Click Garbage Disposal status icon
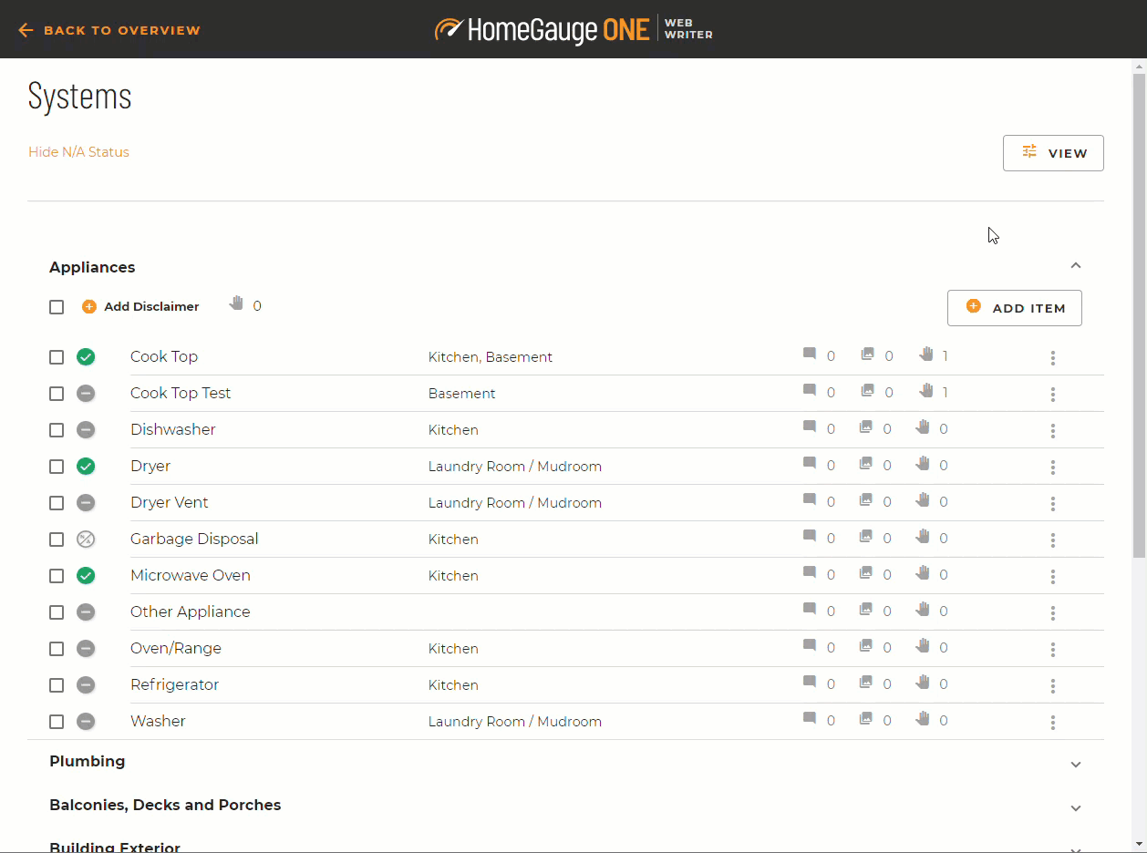 click(86, 540)
